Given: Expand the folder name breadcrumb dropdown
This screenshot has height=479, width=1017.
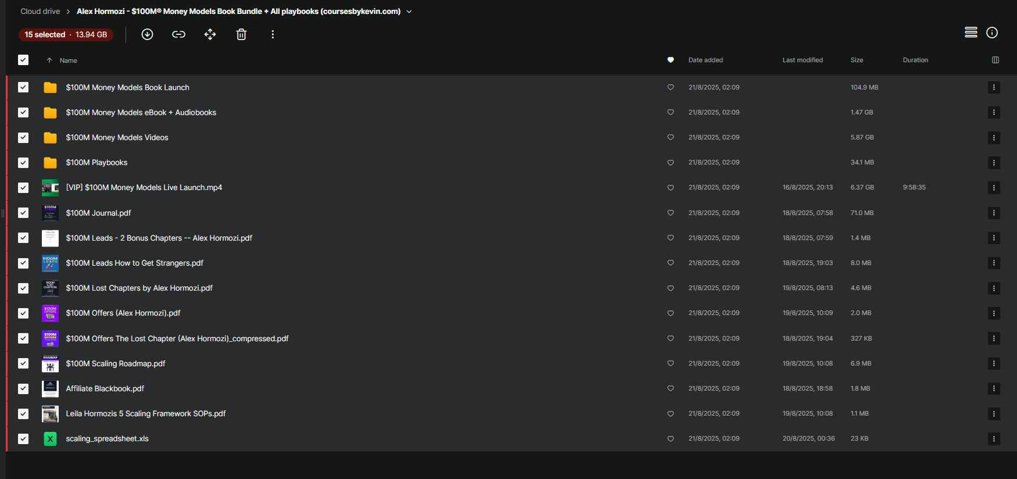Looking at the screenshot, I should pyautogui.click(x=409, y=12).
